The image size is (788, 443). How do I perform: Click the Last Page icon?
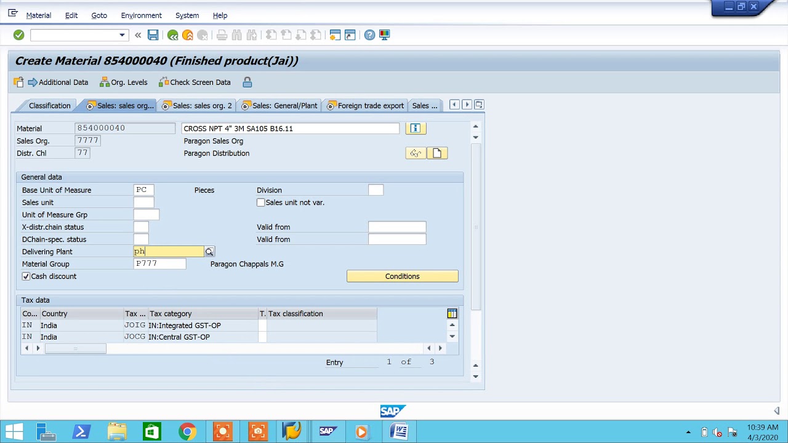[316, 35]
